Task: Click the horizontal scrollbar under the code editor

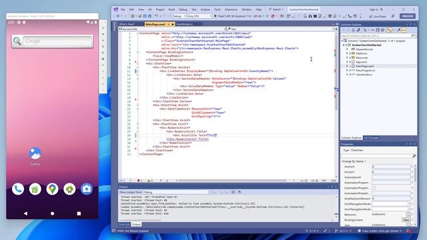Action: coord(232,181)
